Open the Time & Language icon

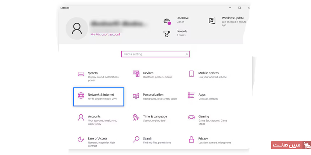136,117
